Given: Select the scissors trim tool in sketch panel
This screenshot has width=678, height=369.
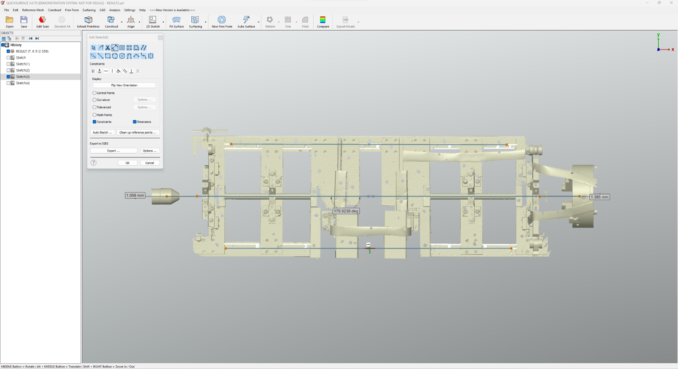Looking at the screenshot, I should [x=108, y=48].
